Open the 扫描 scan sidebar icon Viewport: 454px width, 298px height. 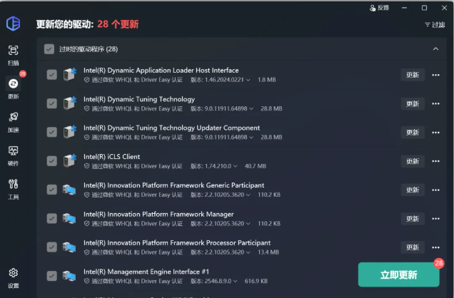tap(13, 54)
